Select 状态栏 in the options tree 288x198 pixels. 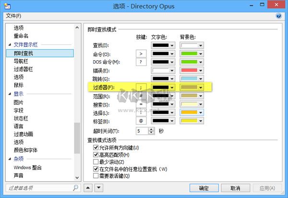tap(21, 119)
